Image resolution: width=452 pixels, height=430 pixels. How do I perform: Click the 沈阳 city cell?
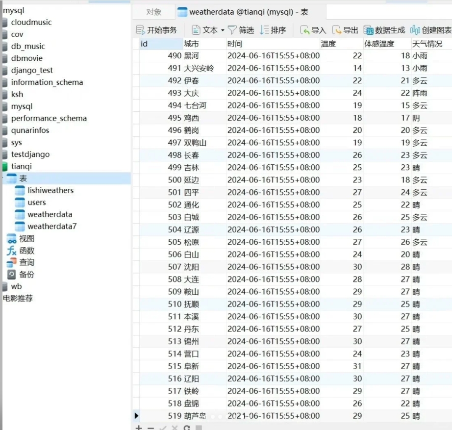[204, 267]
